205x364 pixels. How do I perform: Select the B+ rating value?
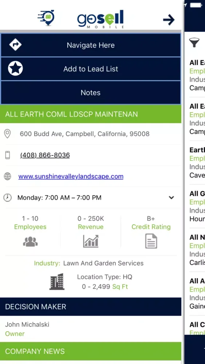click(151, 219)
